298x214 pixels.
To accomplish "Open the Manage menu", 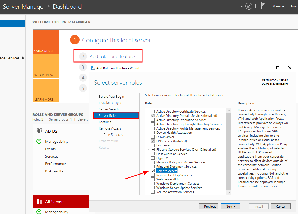I will [x=278, y=6].
